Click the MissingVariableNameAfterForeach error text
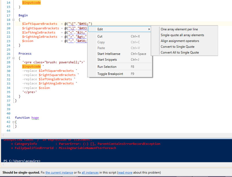This screenshot has height=177, width=232. point(88,148)
